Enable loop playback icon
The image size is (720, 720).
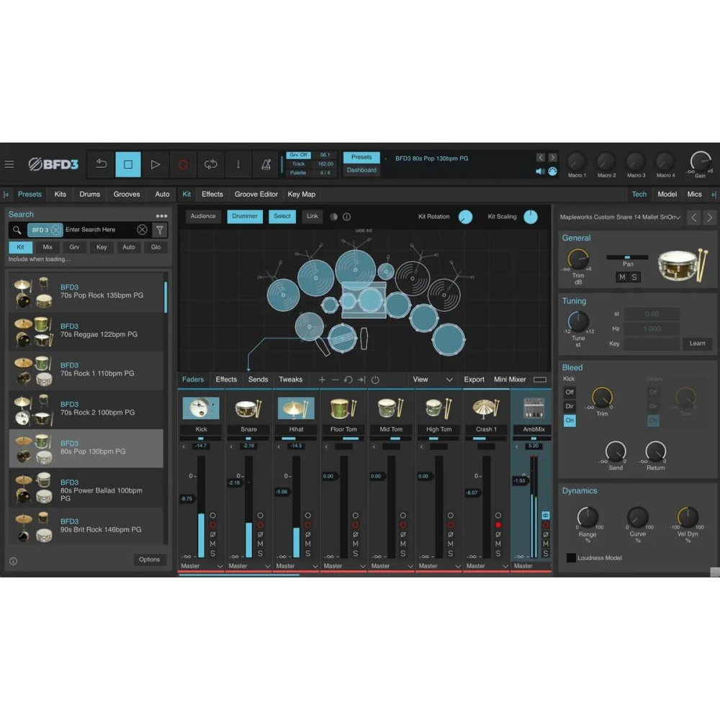point(210,164)
